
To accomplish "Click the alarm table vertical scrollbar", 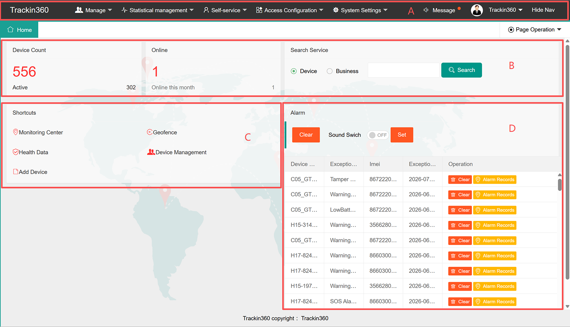I will click(560, 185).
